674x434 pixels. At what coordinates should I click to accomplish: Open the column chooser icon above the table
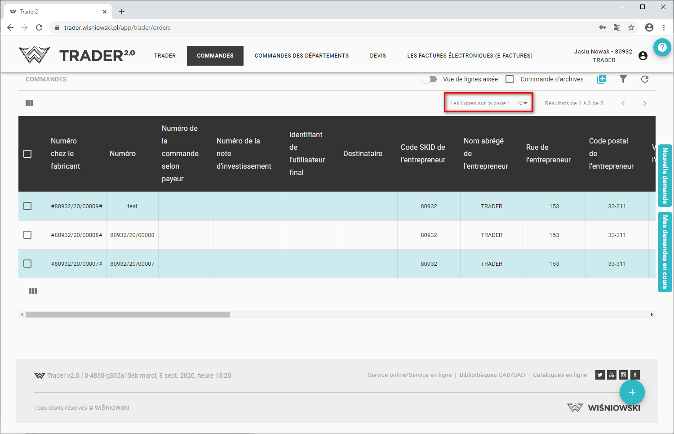click(30, 103)
